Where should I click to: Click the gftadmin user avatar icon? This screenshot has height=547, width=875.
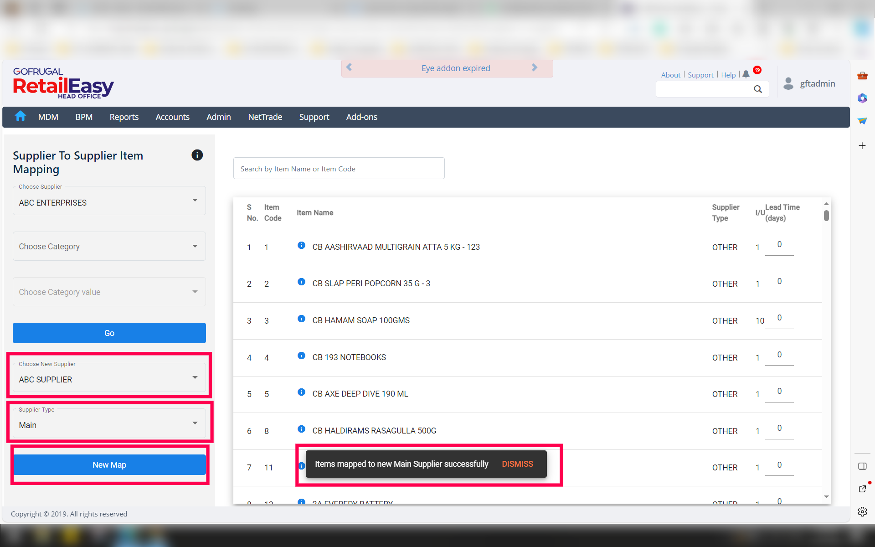(788, 83)
